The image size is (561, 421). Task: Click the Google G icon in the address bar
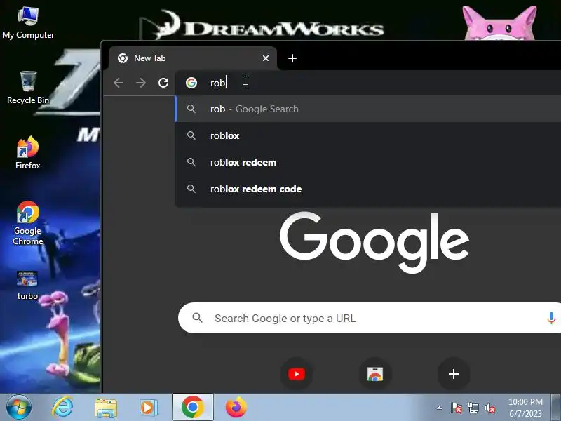(x=191, y=83)
